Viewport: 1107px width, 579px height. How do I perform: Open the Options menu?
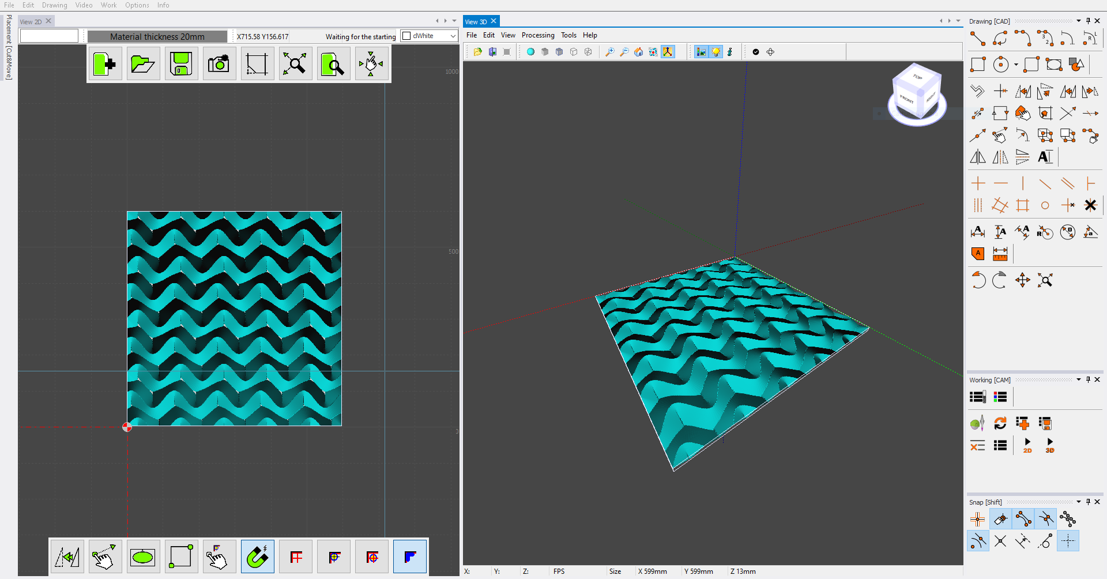[137, 5]
